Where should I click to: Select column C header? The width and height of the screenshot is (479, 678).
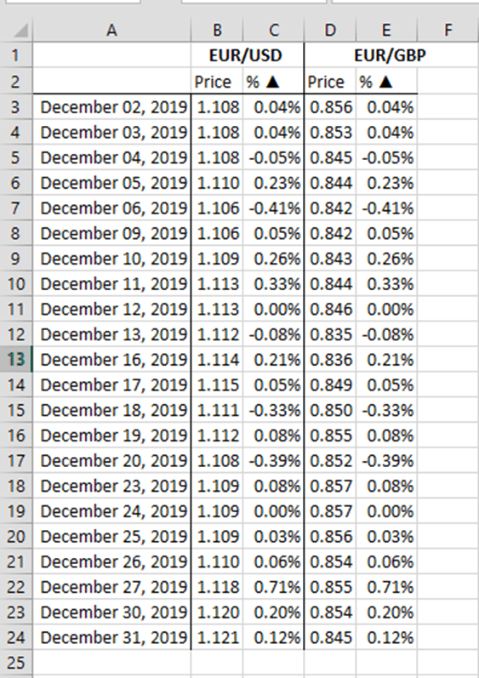(x=274, y=30)
